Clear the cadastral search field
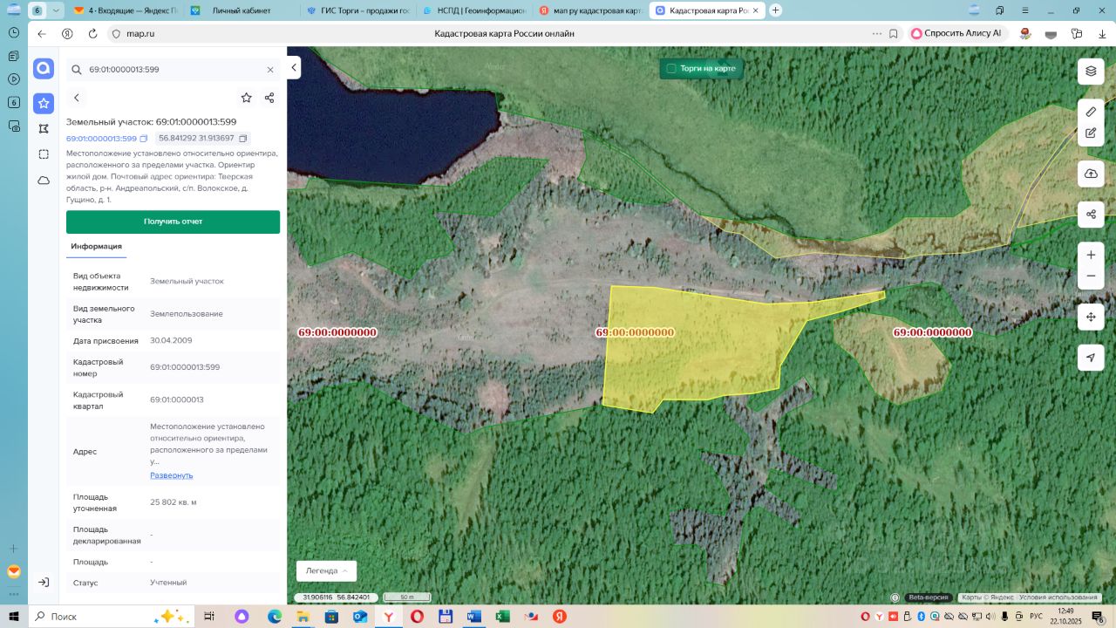This screenshot has height=628, width=1116. click(x=270, y=70)
